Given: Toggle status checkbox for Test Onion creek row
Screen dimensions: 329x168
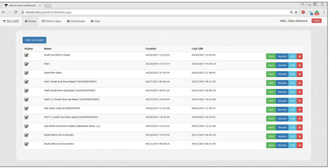Looking at the screenshot, I should 26,109.
